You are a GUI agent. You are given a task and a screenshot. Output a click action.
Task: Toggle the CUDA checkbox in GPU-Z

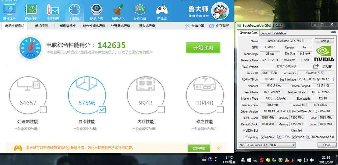(x=279, y=137)
